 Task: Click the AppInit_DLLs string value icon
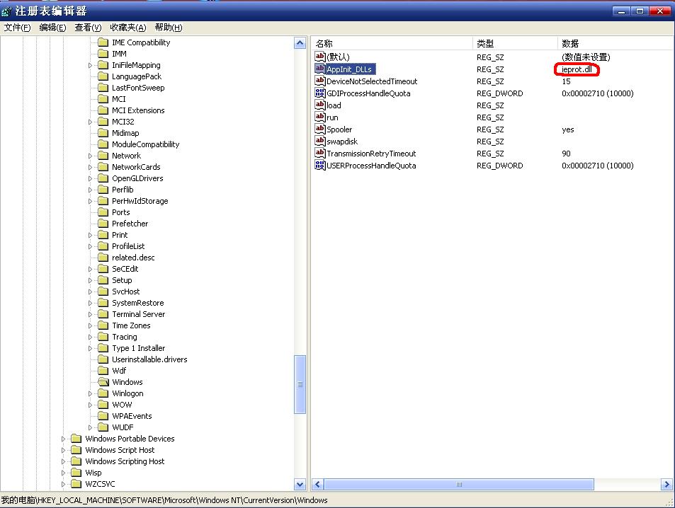coord(319,69)
